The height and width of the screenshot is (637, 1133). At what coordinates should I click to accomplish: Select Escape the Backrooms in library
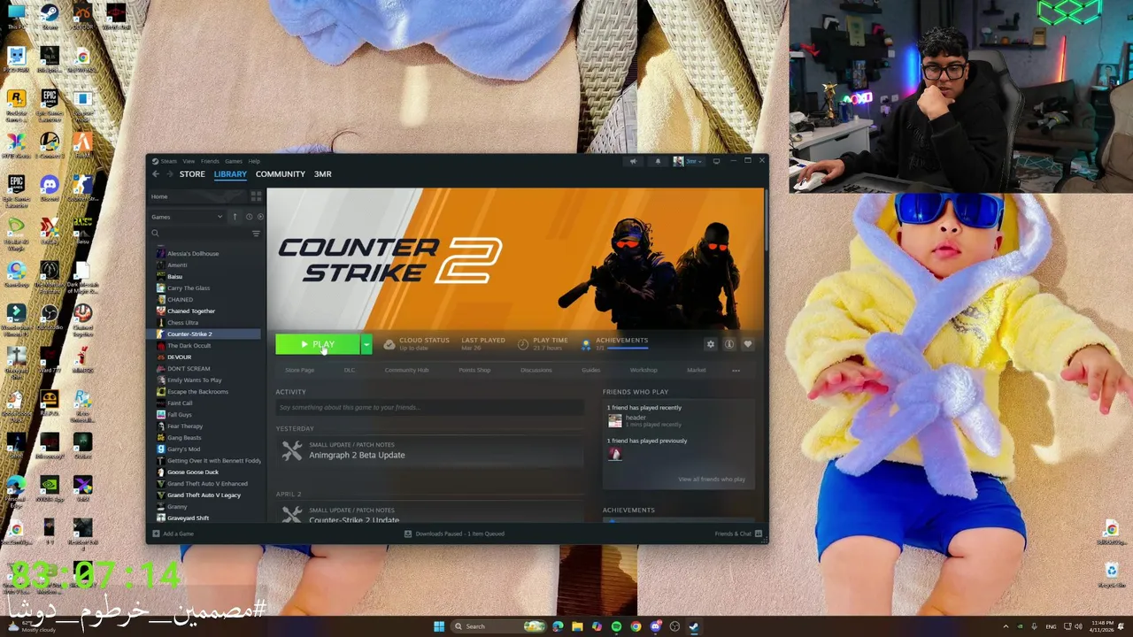coord(197,392)
